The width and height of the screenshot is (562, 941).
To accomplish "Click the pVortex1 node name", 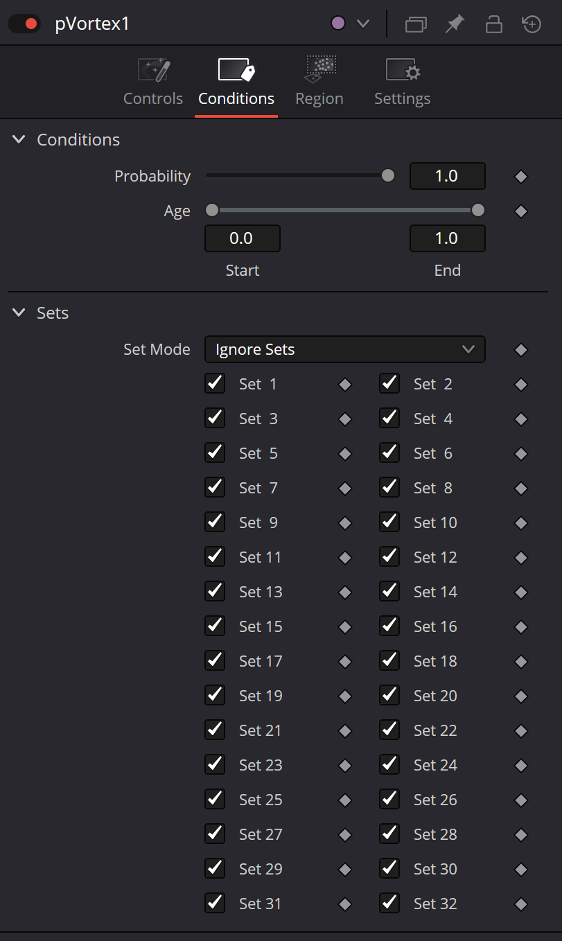I will click(92, 24).
